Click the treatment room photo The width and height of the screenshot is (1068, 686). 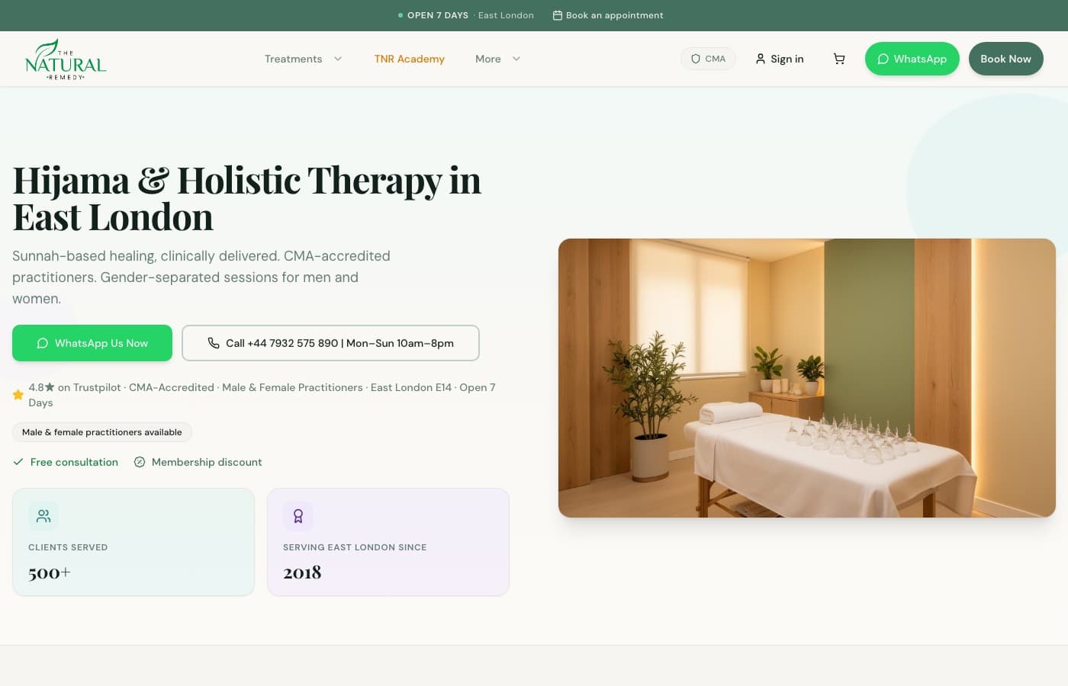point(806,378)
